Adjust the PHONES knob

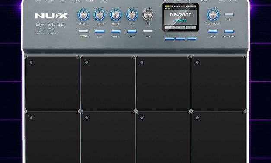(99, 15)
